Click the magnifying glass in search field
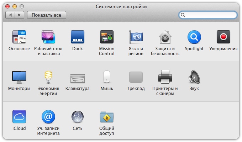This screenshot has width=242, height=142. point(183,15)
